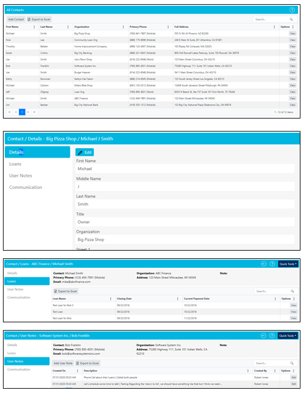Open Primary Phone column menu
The width and height of the screenshot is (304, 394).
coord(168,27)
